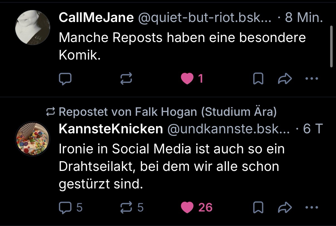
Task: Repost CallMeJane's post
Action: click(x=126, y=79)
